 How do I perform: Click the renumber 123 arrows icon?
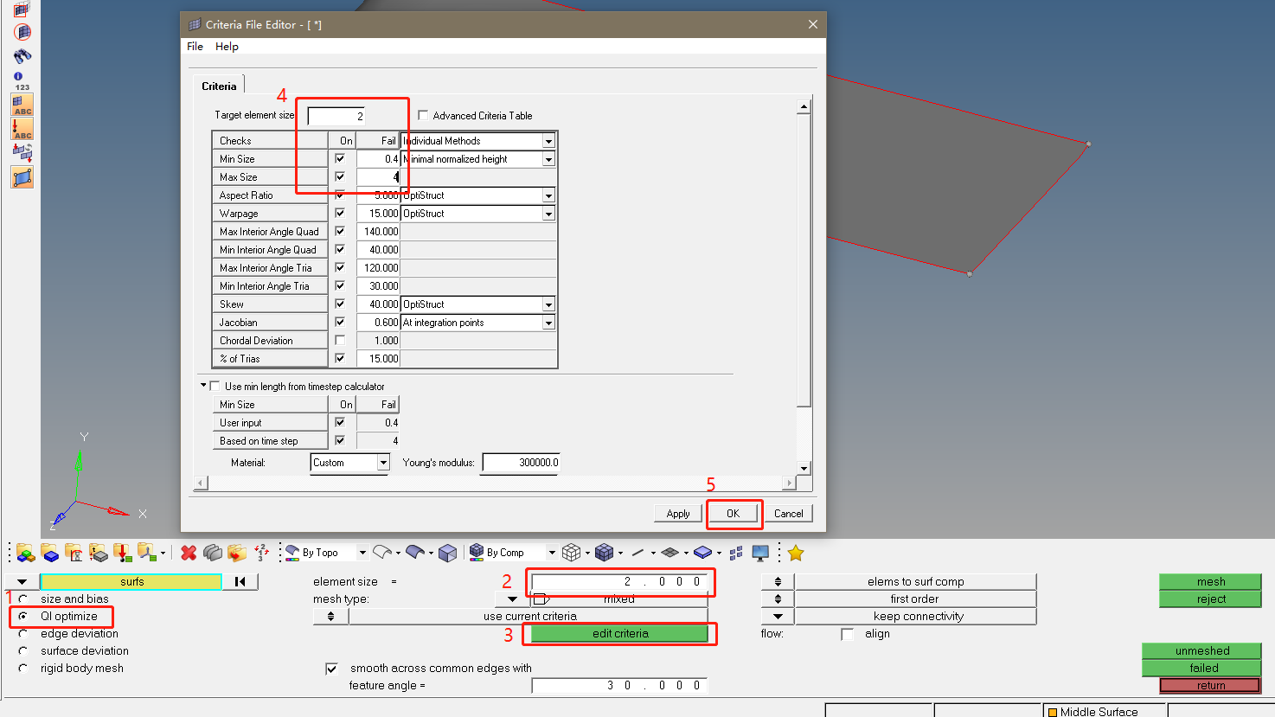click(x=261, y=553)
